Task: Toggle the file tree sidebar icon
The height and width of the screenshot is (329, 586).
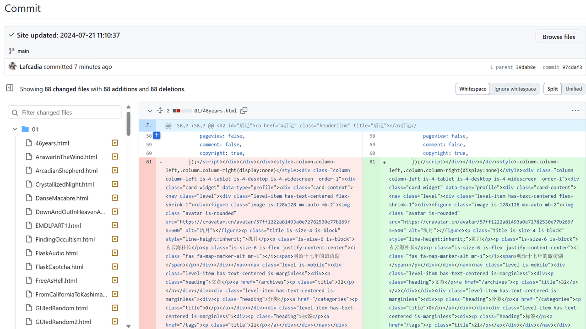Action: click(x=10, y=88)
